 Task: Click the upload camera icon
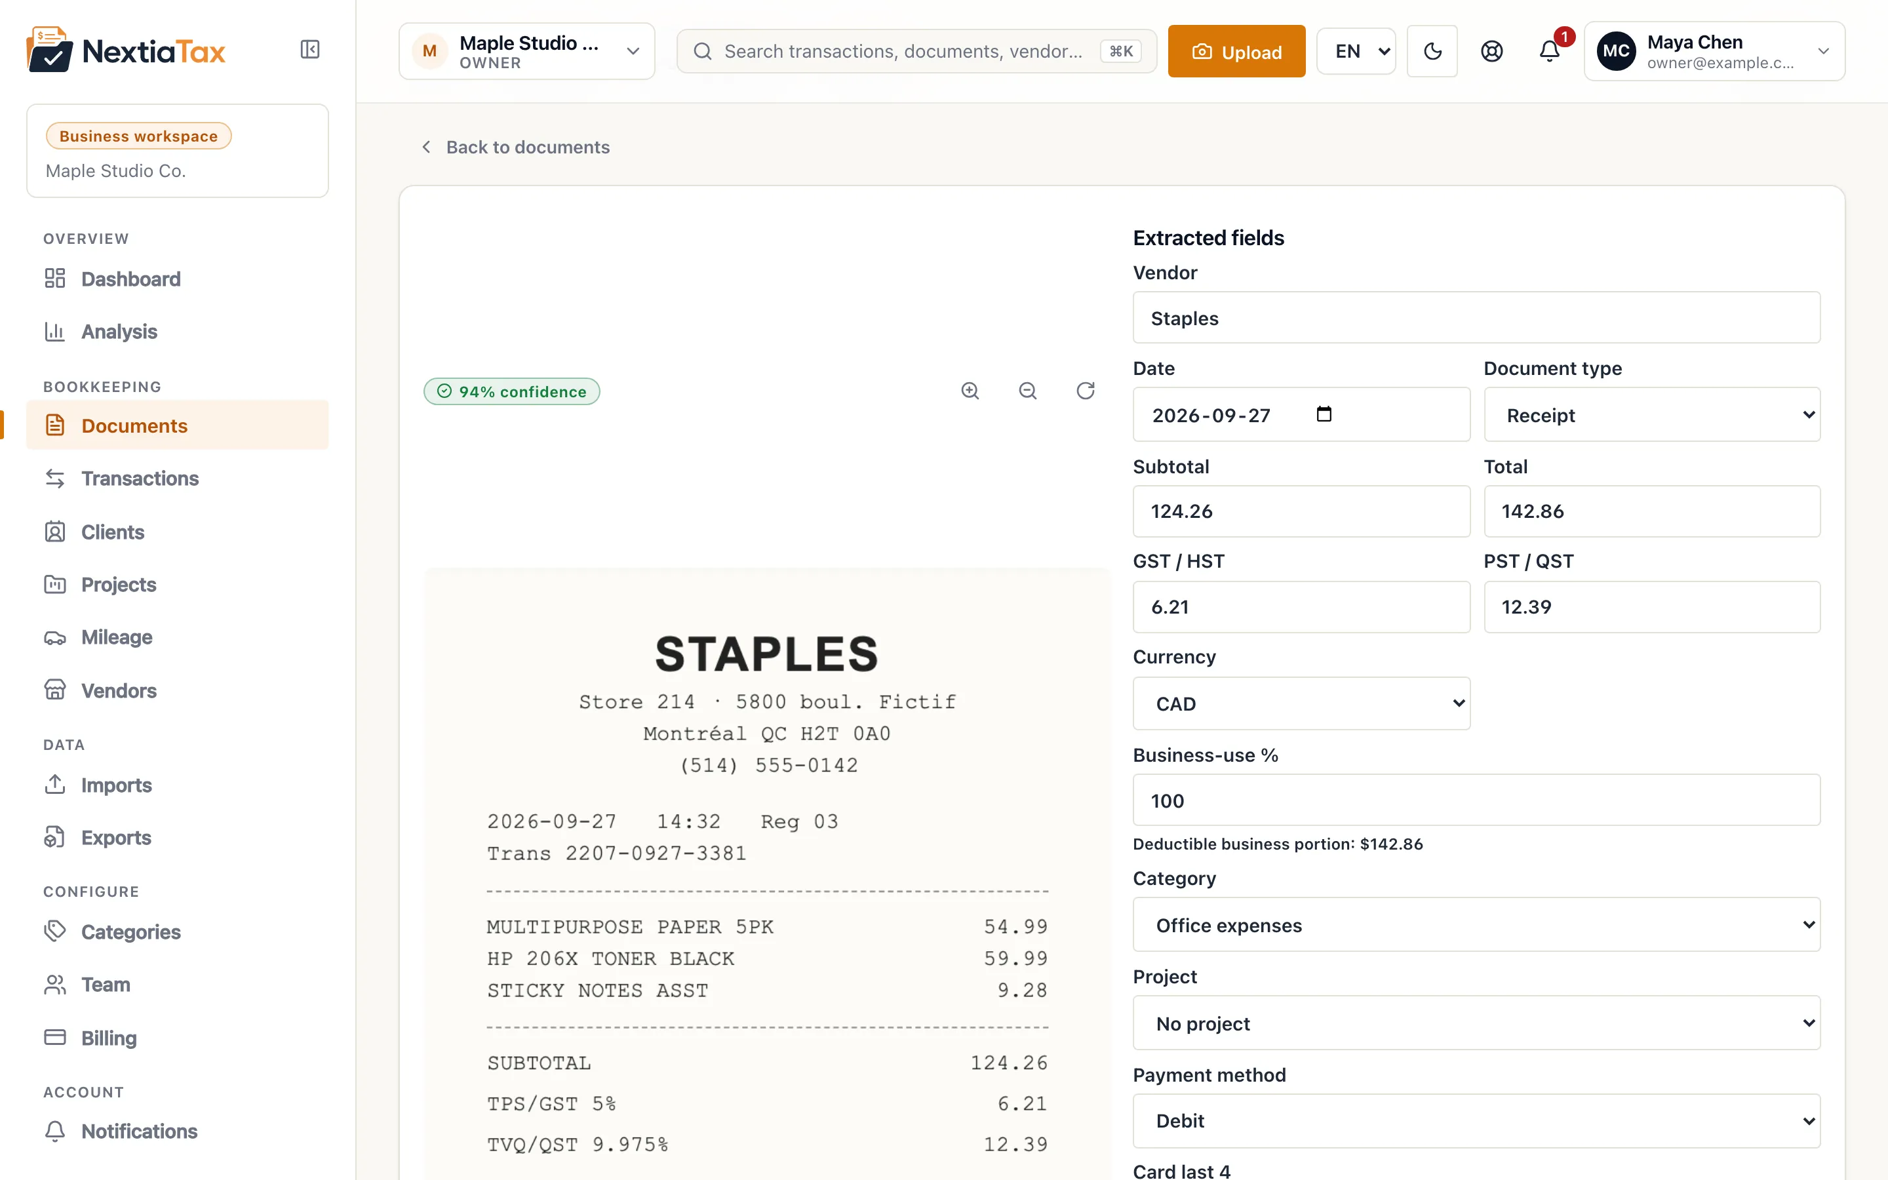1202,52
